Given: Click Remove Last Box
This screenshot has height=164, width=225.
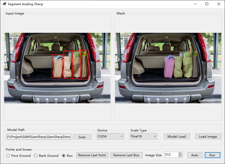Looking at the screenshot, I should pyautogui.click(x=126, y=155).
